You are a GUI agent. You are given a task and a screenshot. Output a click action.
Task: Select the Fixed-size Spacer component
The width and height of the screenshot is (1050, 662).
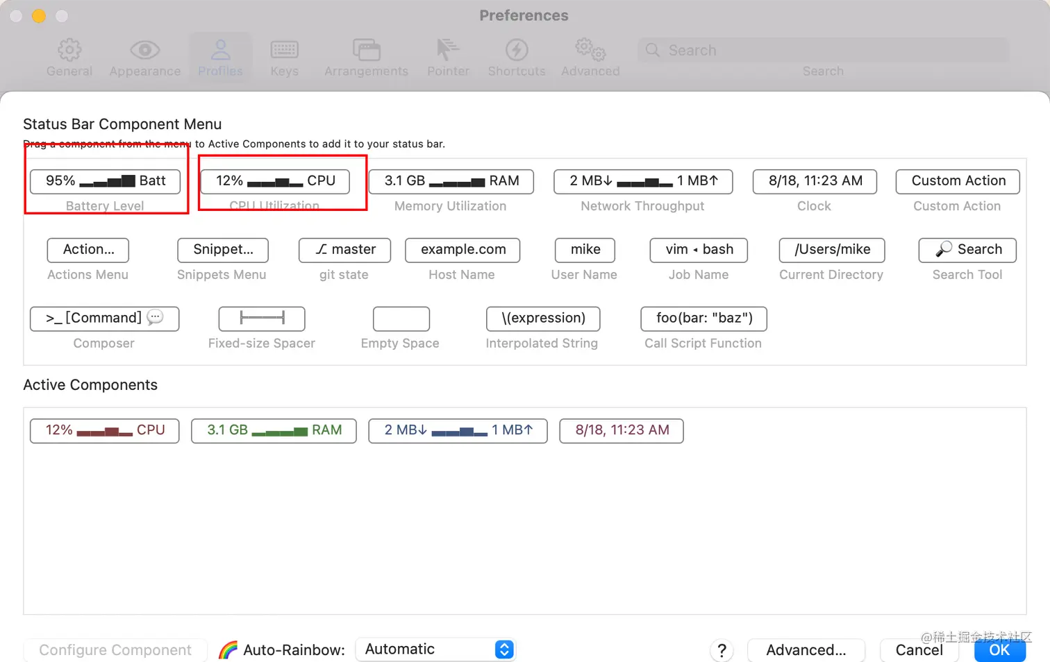click(262, 319)
